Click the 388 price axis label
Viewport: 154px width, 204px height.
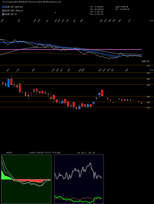148,97
